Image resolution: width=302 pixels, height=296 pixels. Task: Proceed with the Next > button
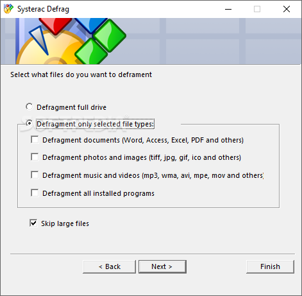(162, 266)
